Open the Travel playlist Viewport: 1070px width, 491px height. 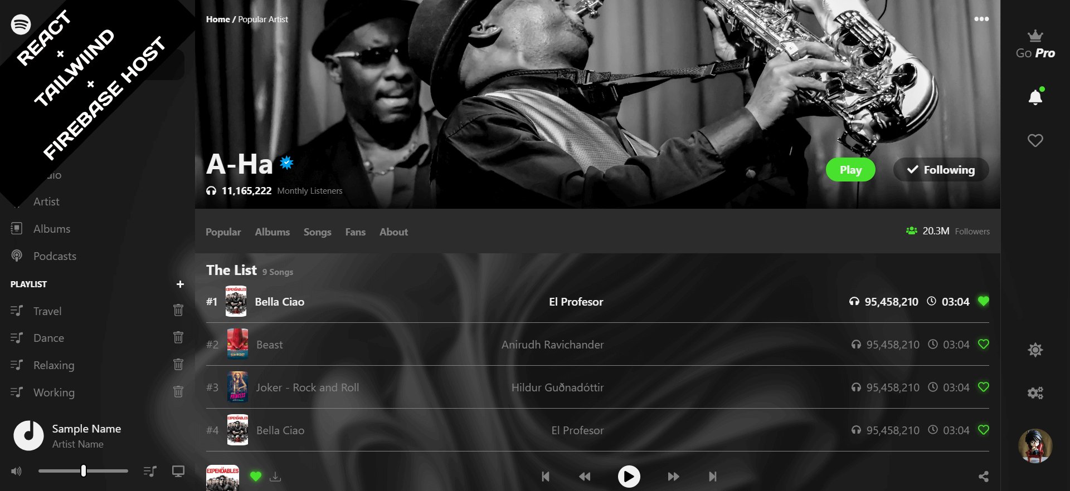pyautogui.click(x=47, y=311)
